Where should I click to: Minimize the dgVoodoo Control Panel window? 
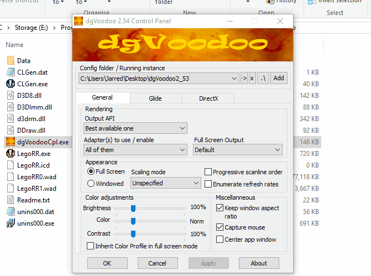[x=230, y=21]
